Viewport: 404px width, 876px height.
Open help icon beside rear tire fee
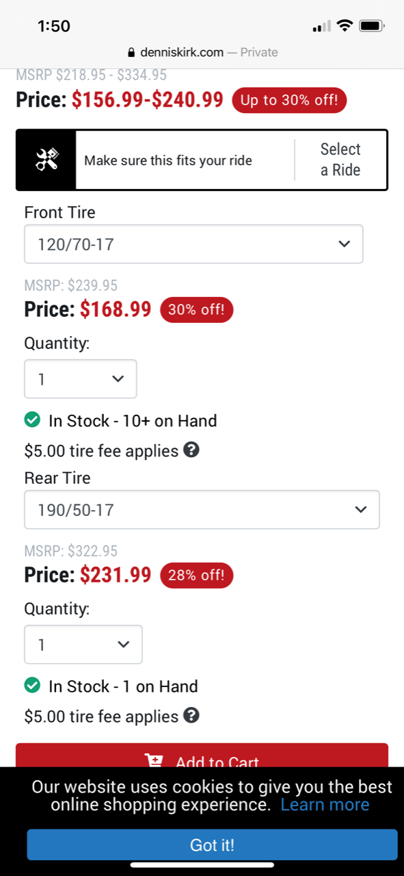point(192,715)
